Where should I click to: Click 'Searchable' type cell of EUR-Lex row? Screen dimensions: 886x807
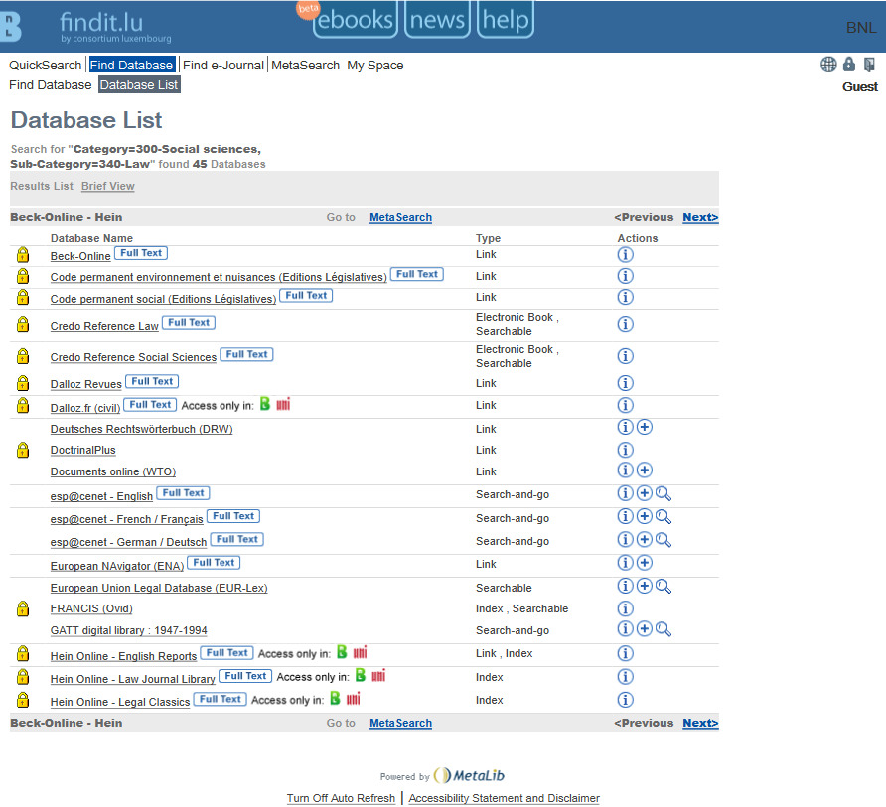click(x=504, y=588)
